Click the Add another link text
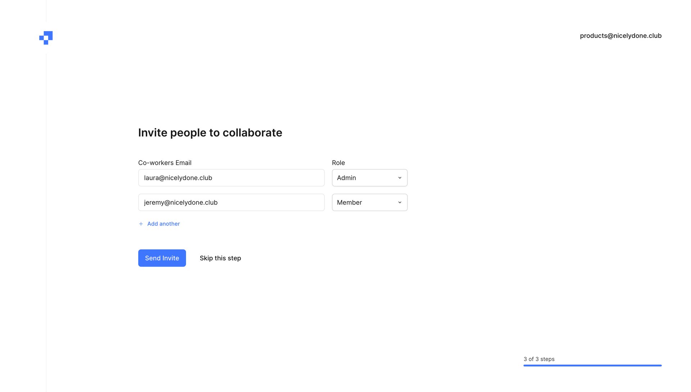Viewport: 691px width, 392px height. (x=163, y=224)
